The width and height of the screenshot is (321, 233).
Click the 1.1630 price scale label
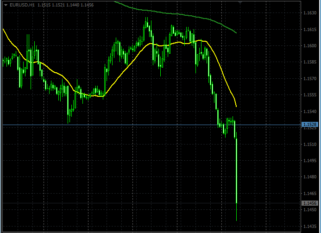310,13
